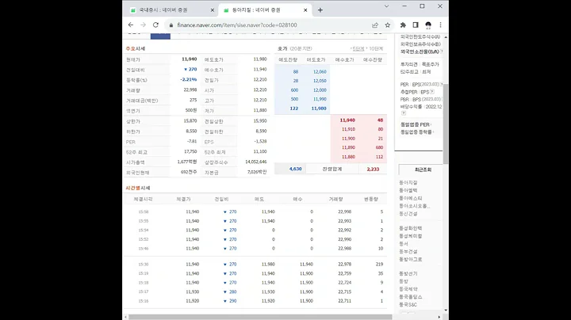
Task: Click current price value 11,940 in 주요시세
Action: 189,59
